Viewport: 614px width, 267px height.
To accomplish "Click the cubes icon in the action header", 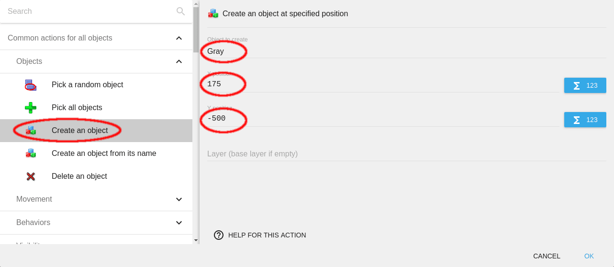I will pyautogui.click(x=213, y=13).
